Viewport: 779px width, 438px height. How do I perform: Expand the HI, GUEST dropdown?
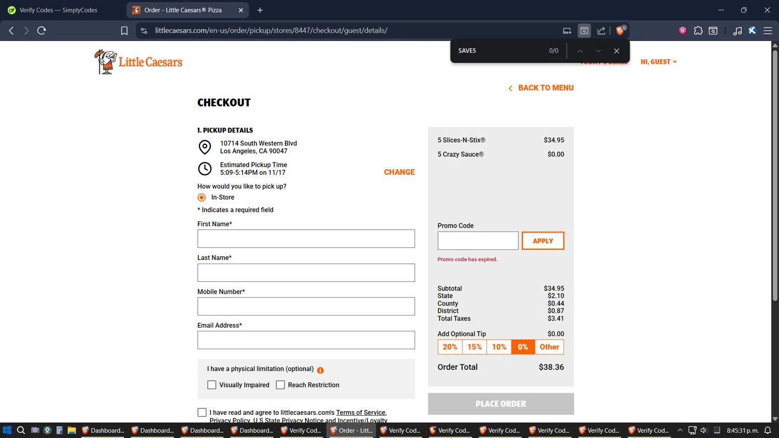[659, 62]
